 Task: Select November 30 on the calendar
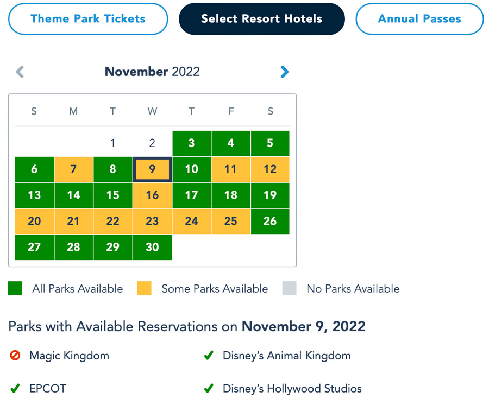pos(152,248)
